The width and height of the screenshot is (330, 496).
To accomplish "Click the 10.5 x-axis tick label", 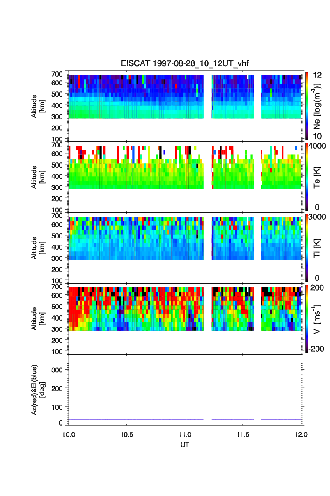I will 126,434.
